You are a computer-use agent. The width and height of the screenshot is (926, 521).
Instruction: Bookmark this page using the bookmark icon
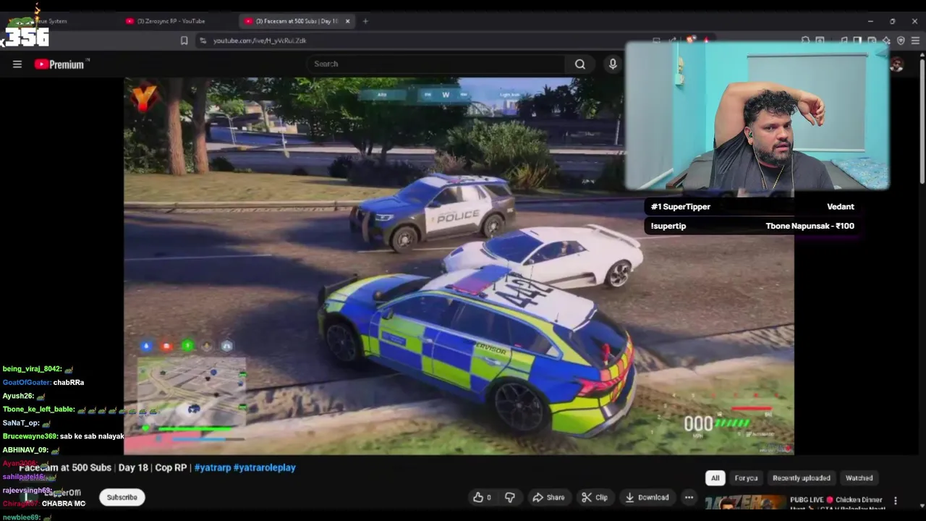(x=184, y=41)
